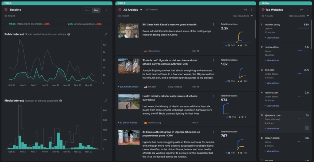314x162 pixels.
Task: Open Total Interactions sort dropdown in Top Websites
Action: click(299, 16)
